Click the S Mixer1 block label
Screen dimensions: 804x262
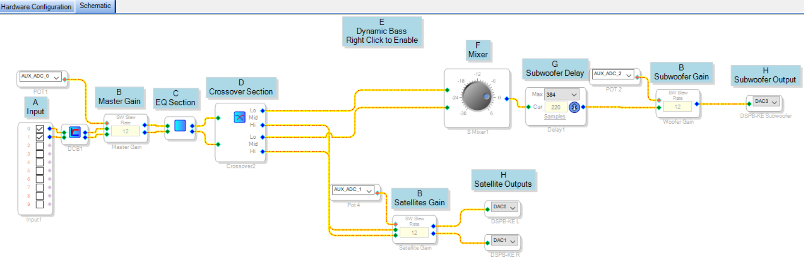[477, 132]
